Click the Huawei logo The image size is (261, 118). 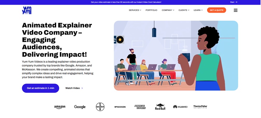180,107
